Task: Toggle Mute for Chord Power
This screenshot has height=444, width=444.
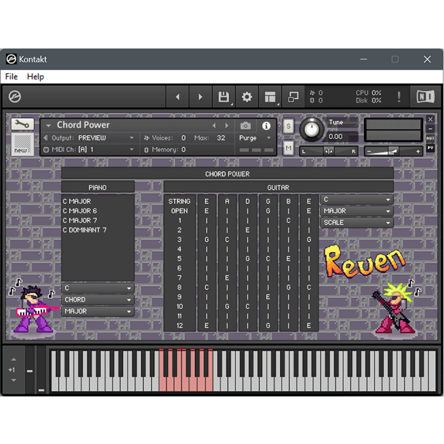Action: [x=288, y=148]
